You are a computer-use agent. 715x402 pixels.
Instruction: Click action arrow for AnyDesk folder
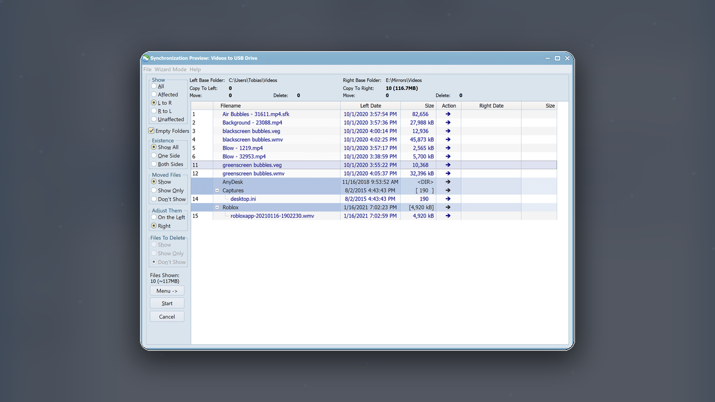pyautogui.click(x=448, y=182)
